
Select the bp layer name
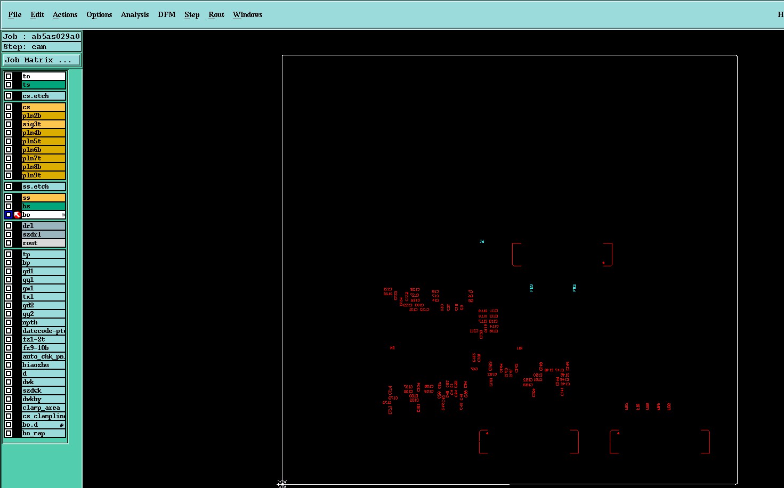[44, 263]
